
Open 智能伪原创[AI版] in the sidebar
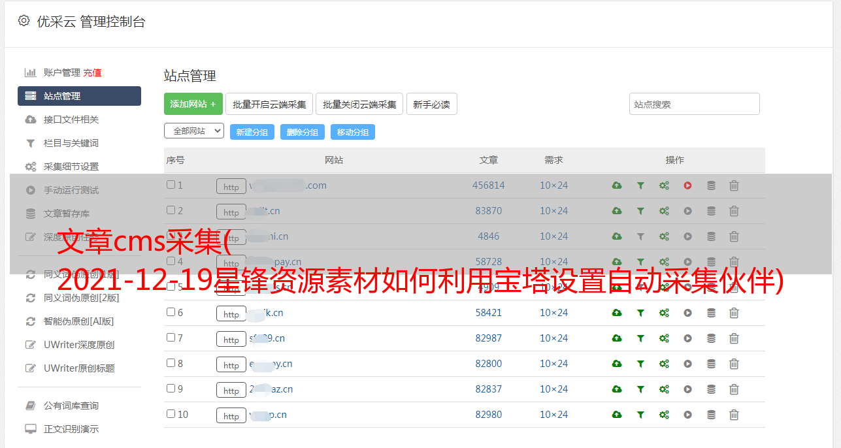tap(79, 321)
